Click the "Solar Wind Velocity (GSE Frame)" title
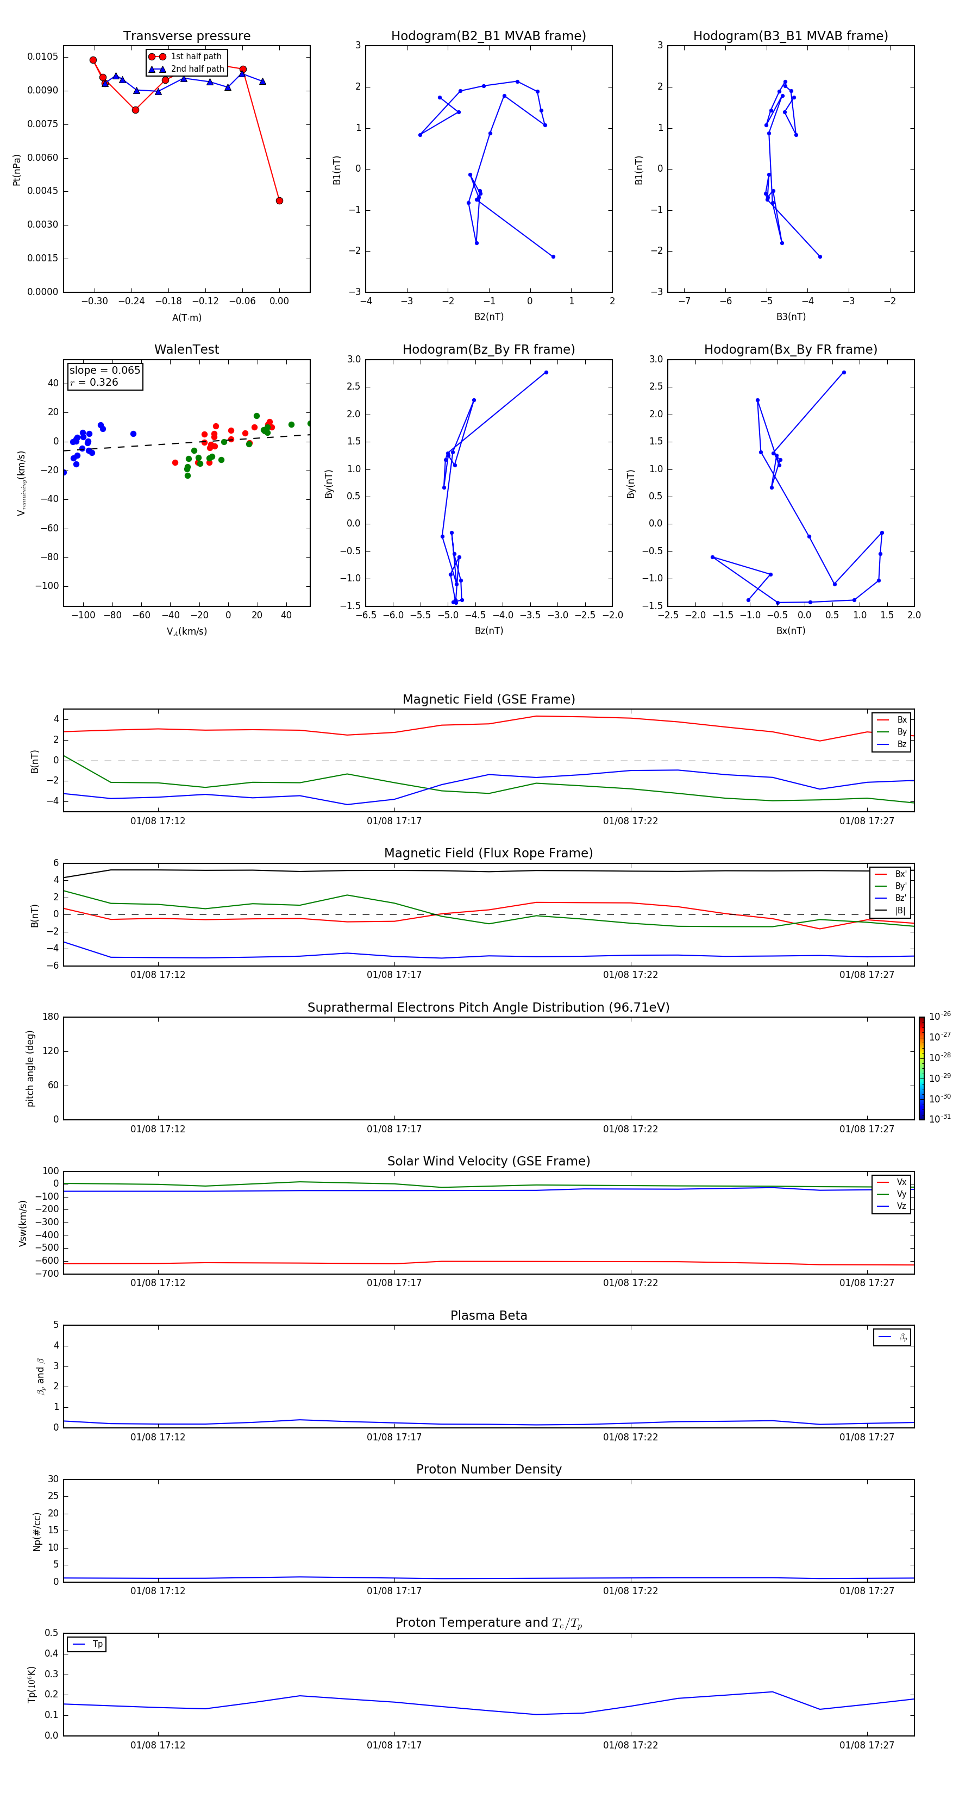The image size is (978, 1793). click(x=488, y=1162)
